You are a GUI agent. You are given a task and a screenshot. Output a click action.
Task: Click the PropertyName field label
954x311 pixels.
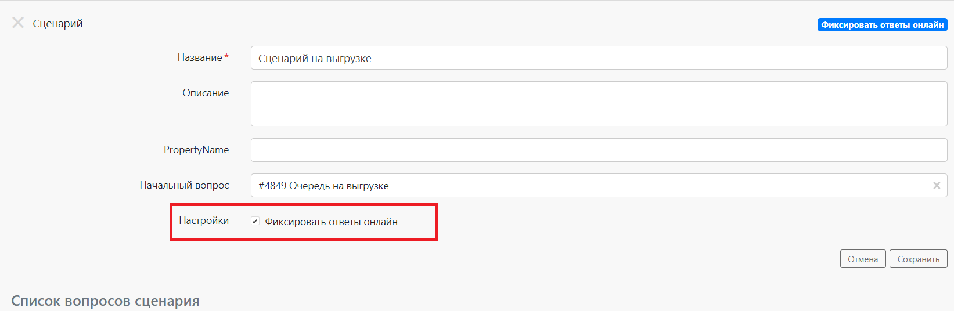(x=196, y=150)
